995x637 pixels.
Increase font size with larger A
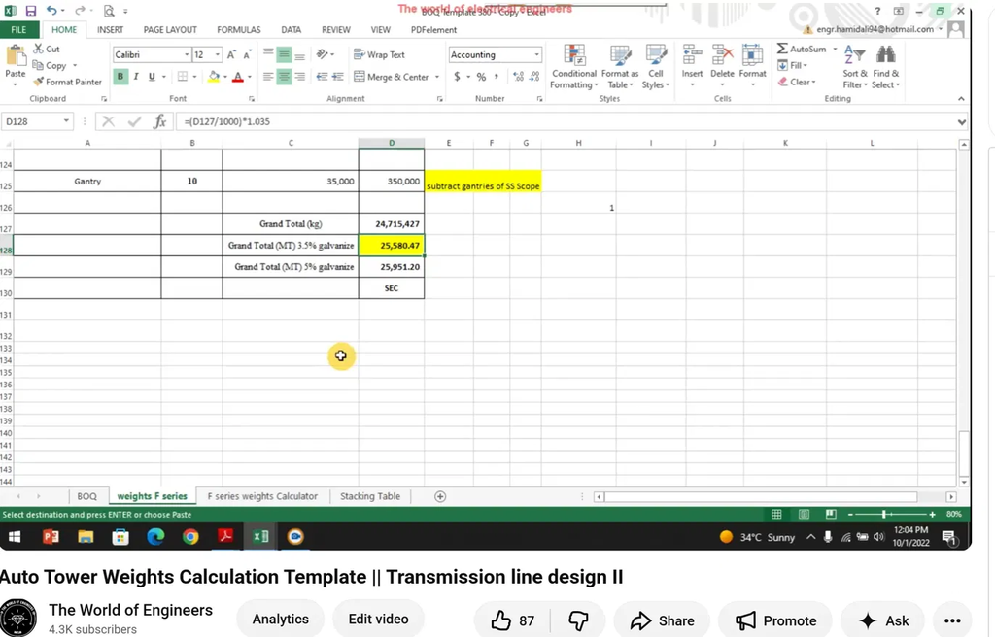coord(231,54)
